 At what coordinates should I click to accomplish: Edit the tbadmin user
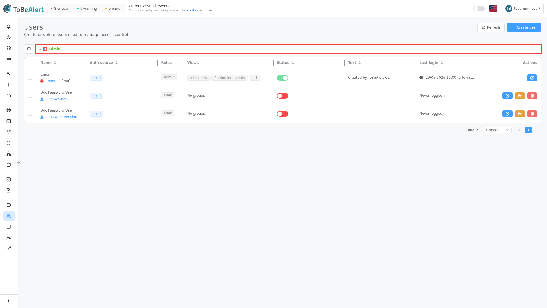point(532,78)
